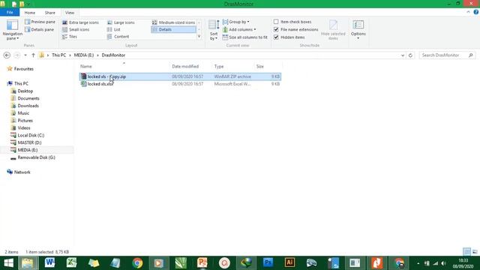480x270 pixels.
Task: Open recent locations dropdown arrow
Action: pyautogui.click(x=25, y=55)
